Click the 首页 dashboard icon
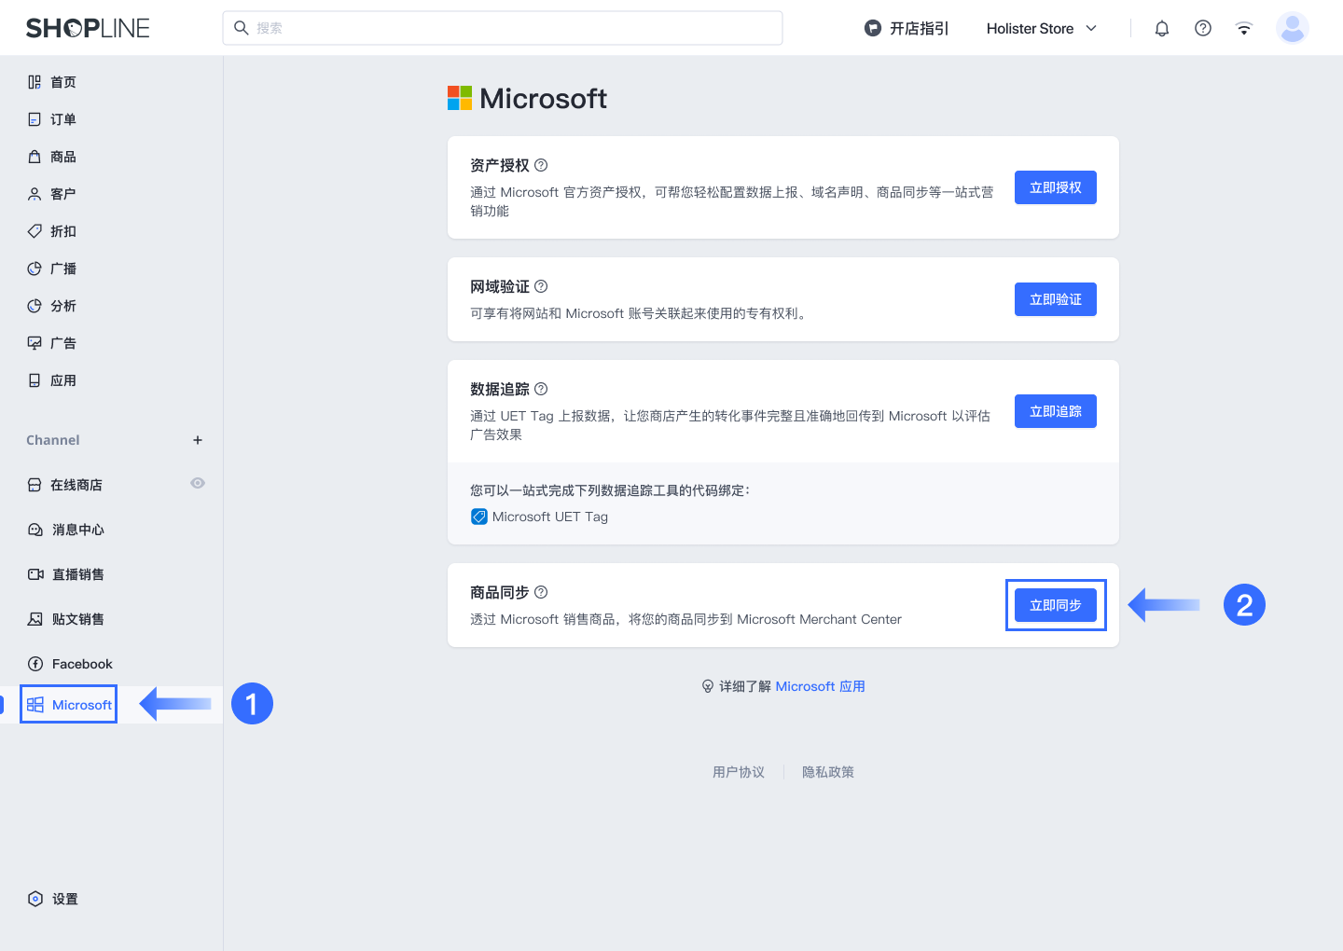1343x951 pixels. 35,82
